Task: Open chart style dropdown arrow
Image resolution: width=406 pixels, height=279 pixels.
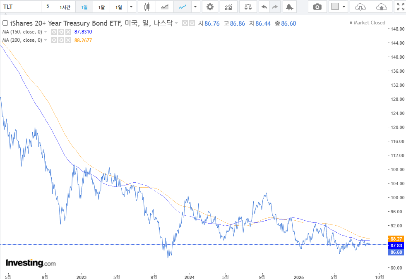Action: [195, 7]
